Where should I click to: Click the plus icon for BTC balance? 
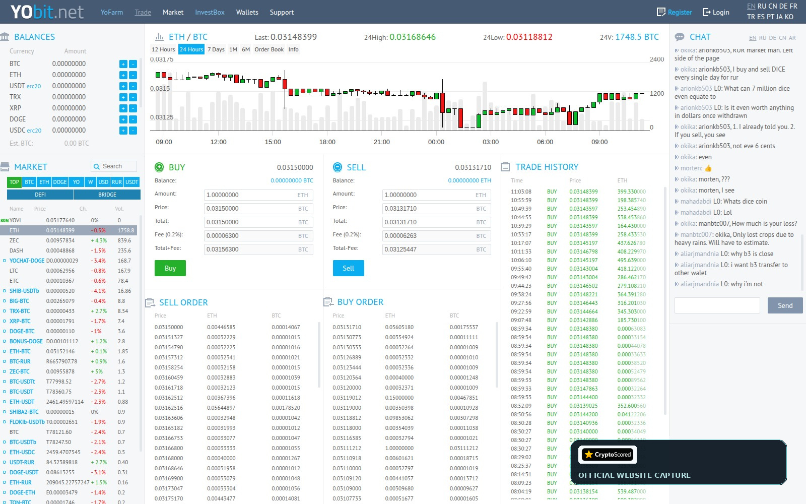tap(123, 64)
